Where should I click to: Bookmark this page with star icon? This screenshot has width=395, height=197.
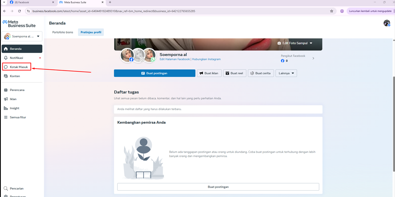331,11
